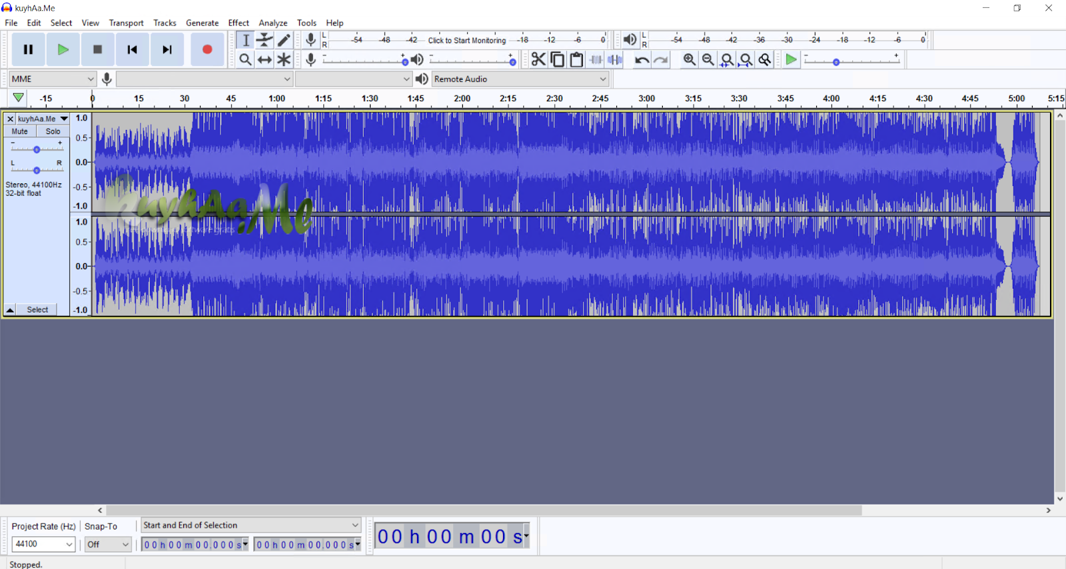Open the Edit menu
This screenshot has height=569, width=1066.
pos(34,23)
